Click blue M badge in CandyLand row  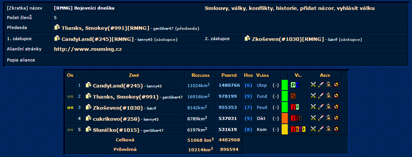[297, 85]
